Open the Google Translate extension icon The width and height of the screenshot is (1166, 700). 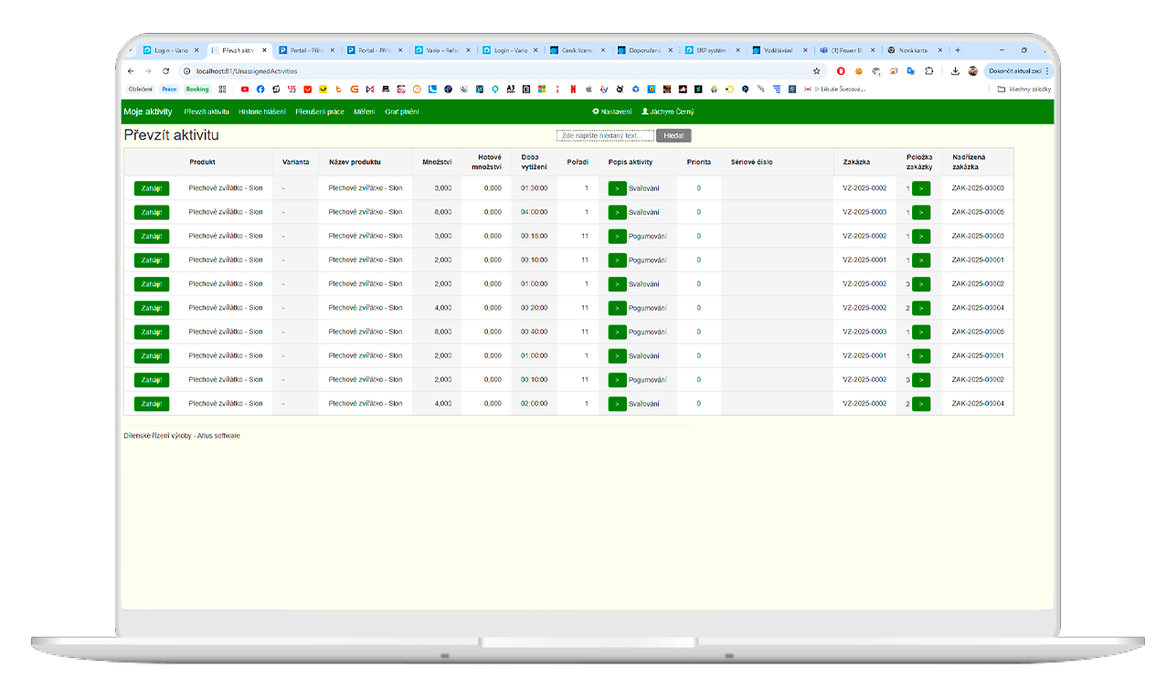click(913, 70)
